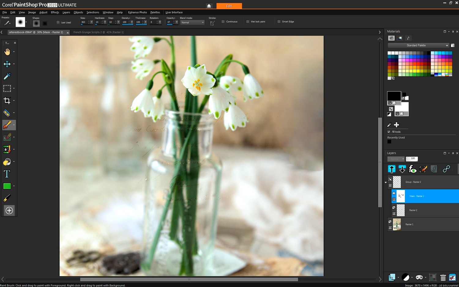Screen dimensions: 459x287
Task: Activate the Text tool
Action: pyautogui.click(x=7, y=174)
